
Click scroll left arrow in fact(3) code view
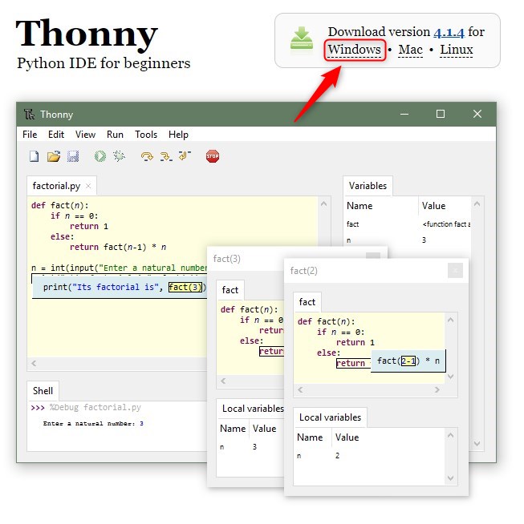click(x=224, y=381)
